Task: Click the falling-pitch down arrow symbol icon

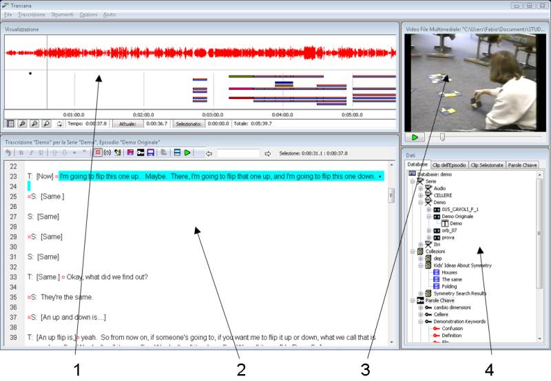Action: pos(64,153)
